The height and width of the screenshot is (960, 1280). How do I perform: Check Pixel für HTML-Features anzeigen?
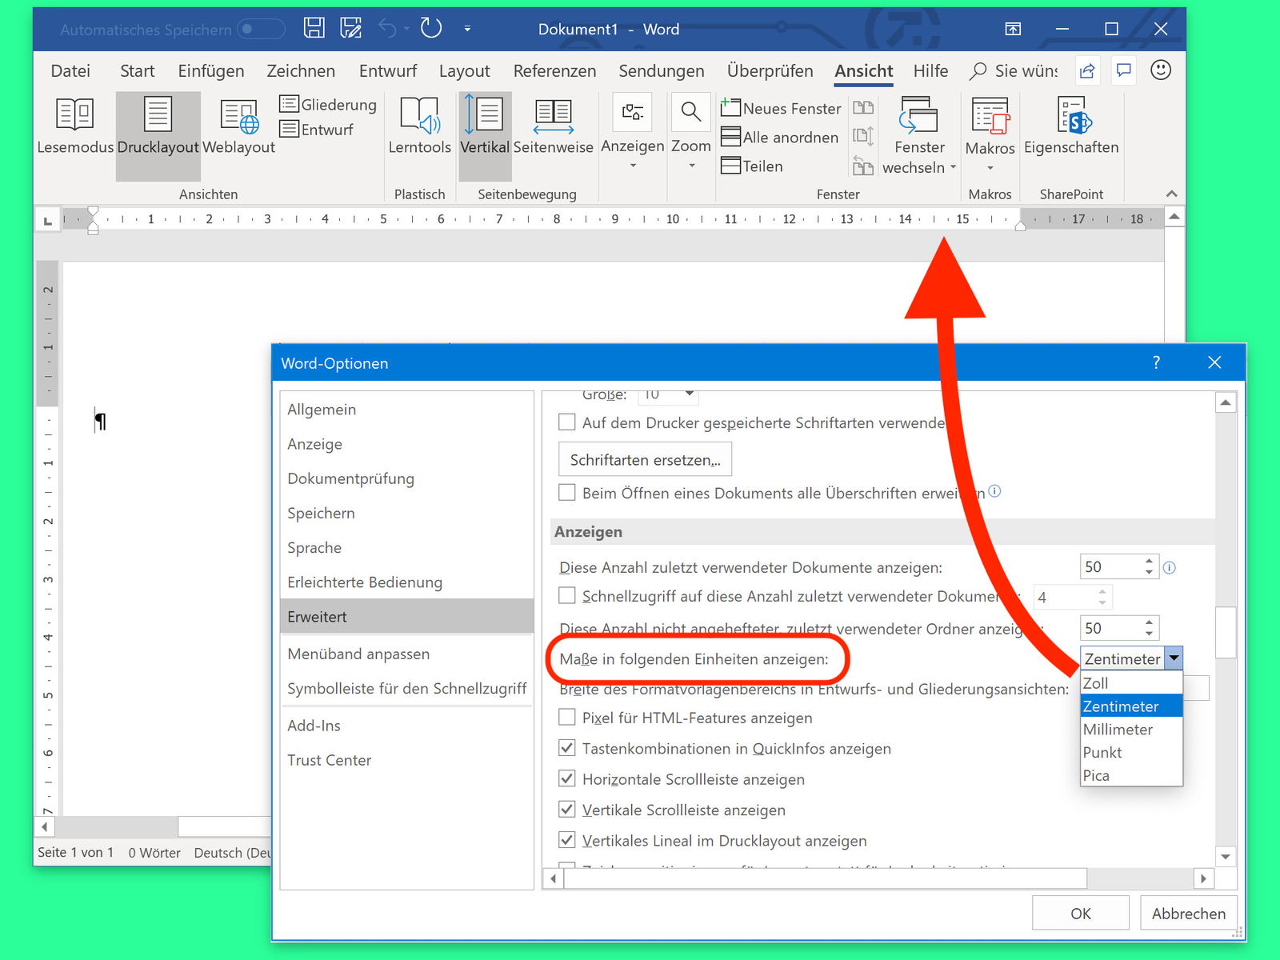[567, 717]
